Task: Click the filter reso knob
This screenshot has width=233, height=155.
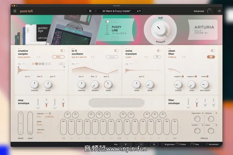Action: (192, 85)
